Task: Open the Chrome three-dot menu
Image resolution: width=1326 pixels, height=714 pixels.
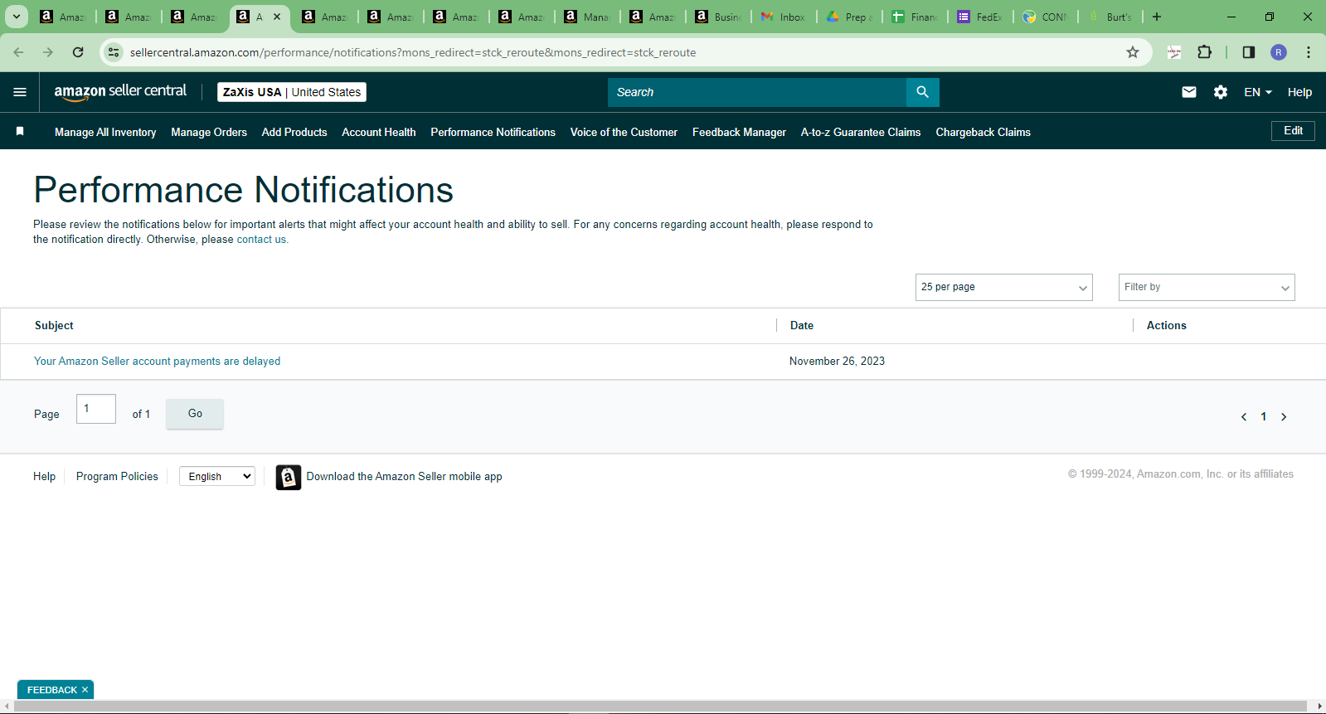Action: 1309,52
